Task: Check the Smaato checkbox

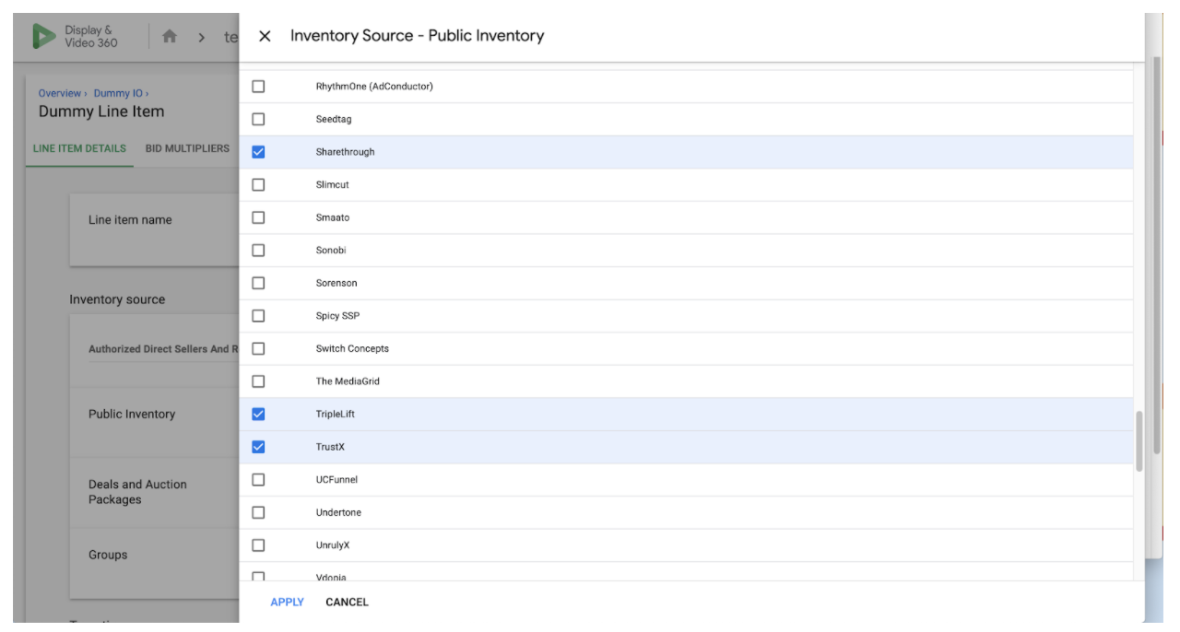Action: (x=258, y=217)
